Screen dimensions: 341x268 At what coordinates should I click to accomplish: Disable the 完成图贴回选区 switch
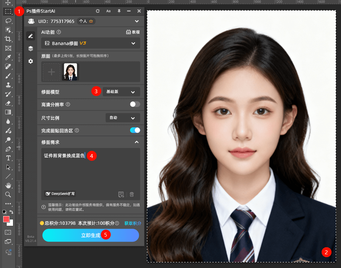pos(135,130)
